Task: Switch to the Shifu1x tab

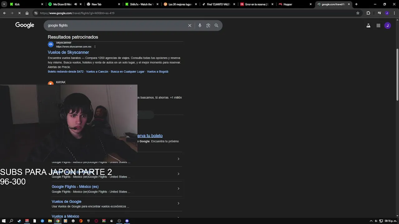Action: click(x=142, y=4)
